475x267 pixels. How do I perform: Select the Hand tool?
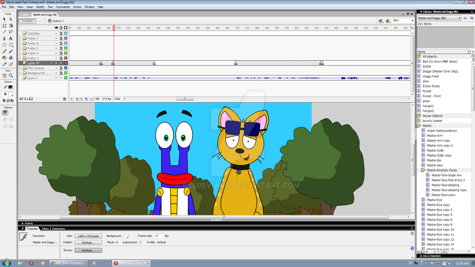point(4,76)
